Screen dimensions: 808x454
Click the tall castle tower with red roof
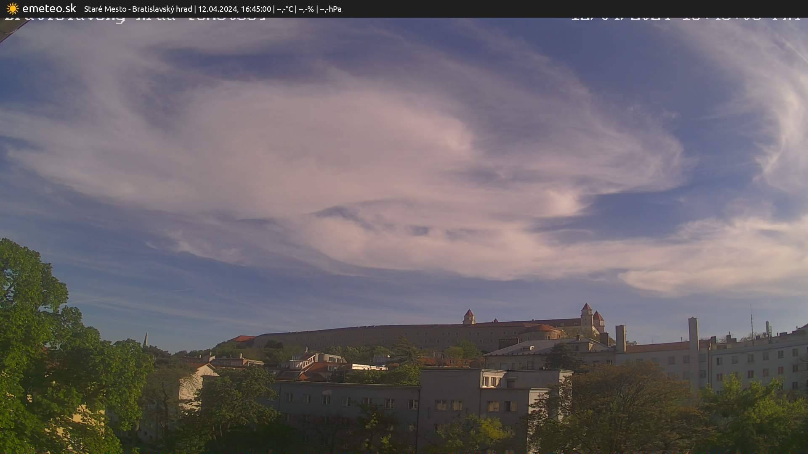click(586, 315)
